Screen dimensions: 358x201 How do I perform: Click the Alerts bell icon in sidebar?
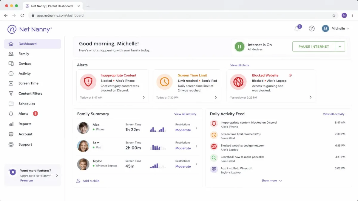coord(11,114)
